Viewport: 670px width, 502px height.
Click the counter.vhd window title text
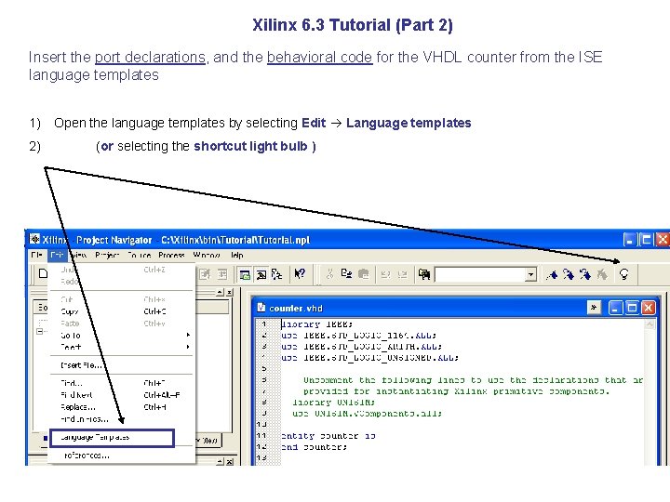tap(296, 308)
